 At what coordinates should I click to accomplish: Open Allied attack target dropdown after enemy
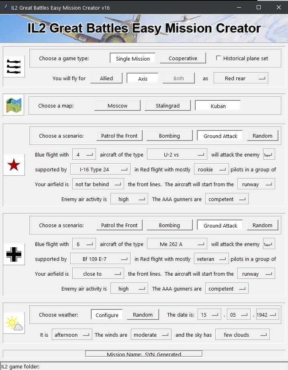click(269, 155)
